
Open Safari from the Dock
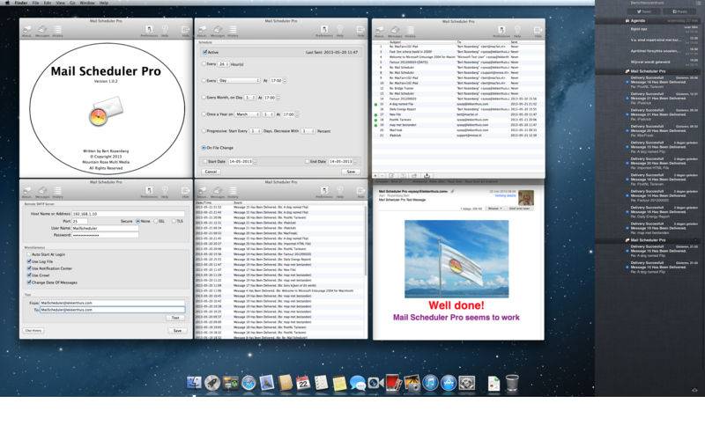[x=249, y=383]
